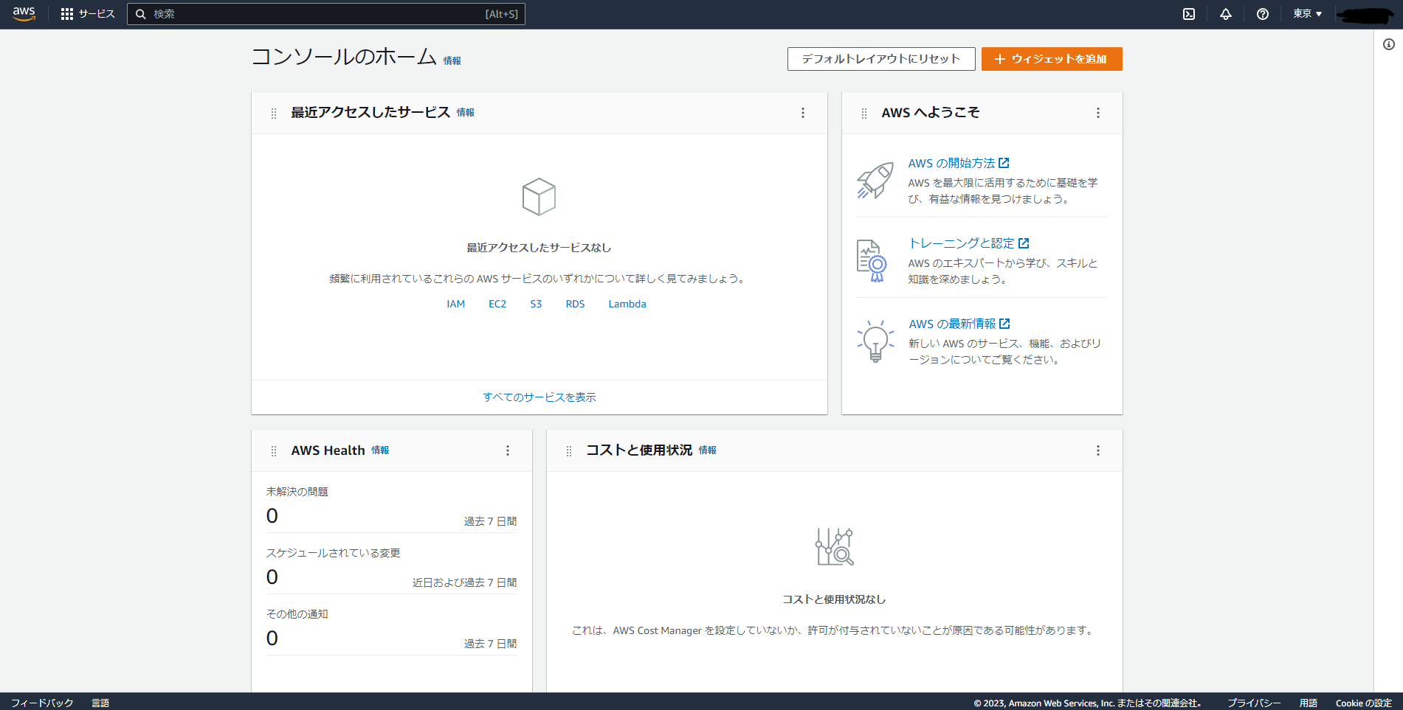Open プライバシー footer link
The height and width of the screenshot is (710, 1403).
click(x=1254, y=703)
